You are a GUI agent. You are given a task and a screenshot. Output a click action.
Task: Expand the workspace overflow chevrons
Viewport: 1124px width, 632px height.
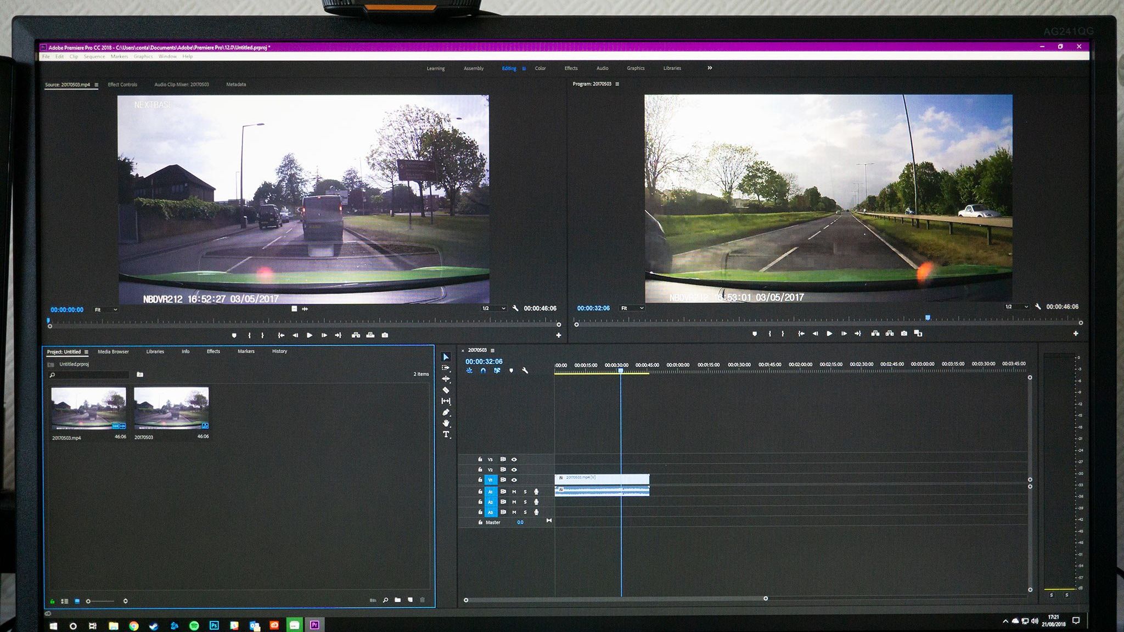coord(710,68)
